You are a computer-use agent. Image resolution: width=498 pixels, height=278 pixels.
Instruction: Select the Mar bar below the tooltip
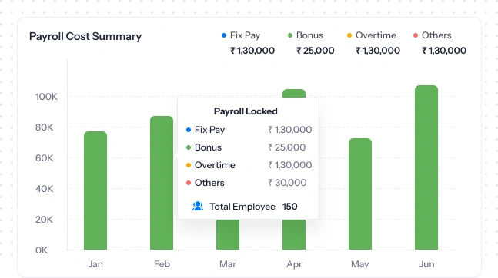pyautogui.click(x=228, y=234)
